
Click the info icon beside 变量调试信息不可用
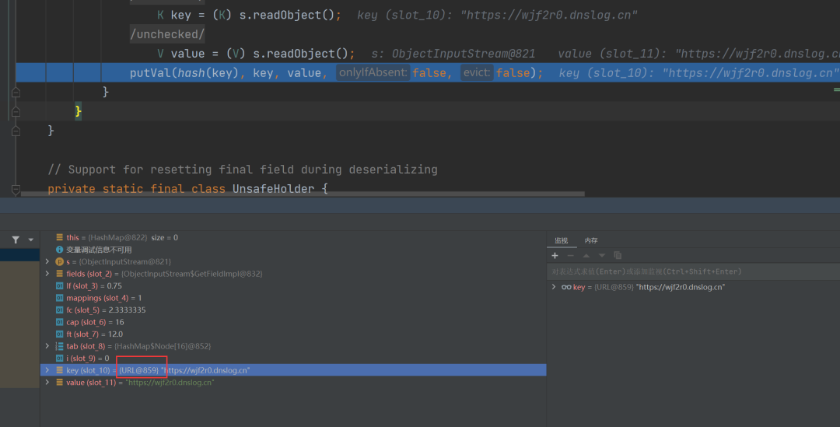tap(59, 250)
